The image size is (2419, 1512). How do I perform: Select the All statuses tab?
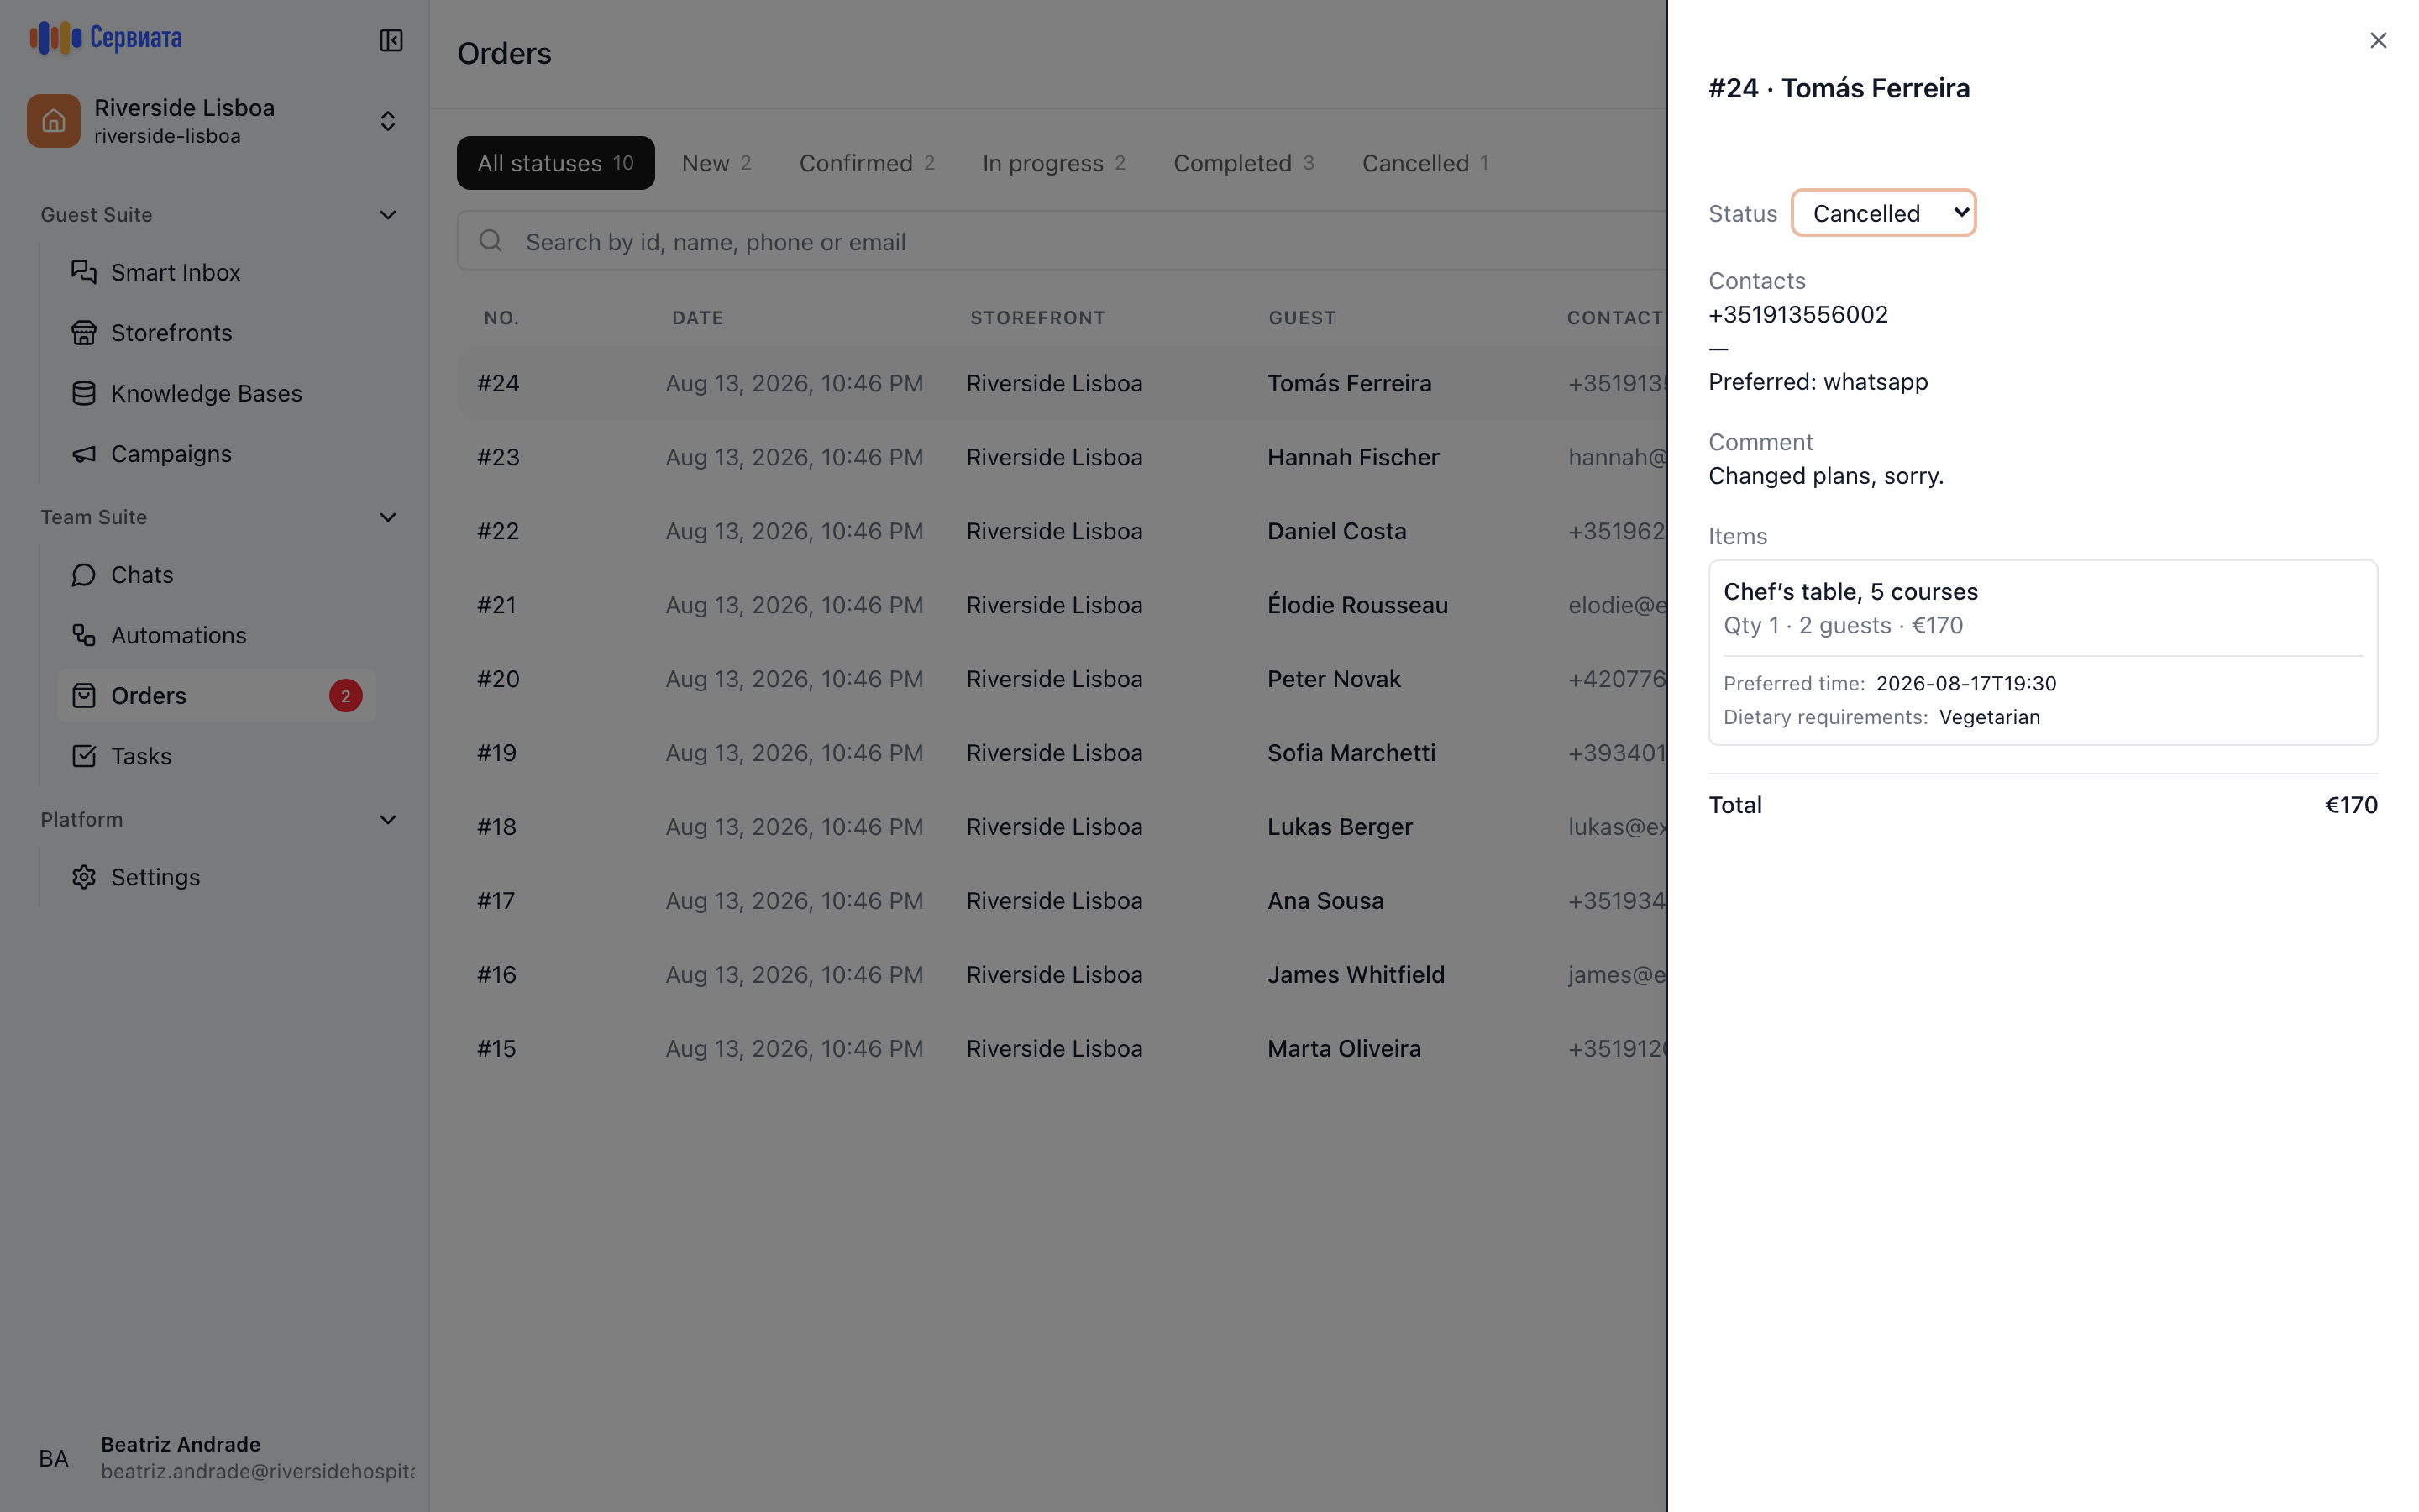point(556,163)
